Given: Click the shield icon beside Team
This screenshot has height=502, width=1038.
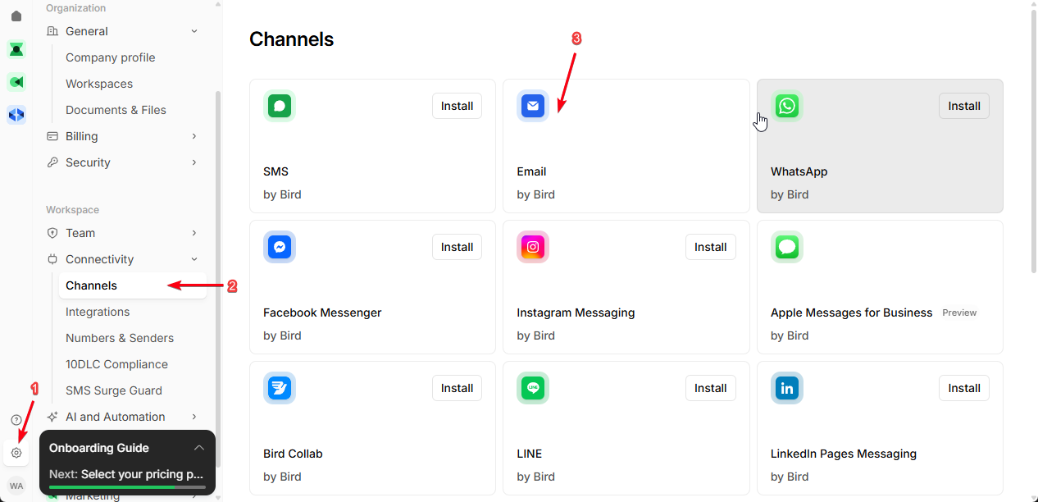Looking at the screenshot, I should [x=52, y=233].
